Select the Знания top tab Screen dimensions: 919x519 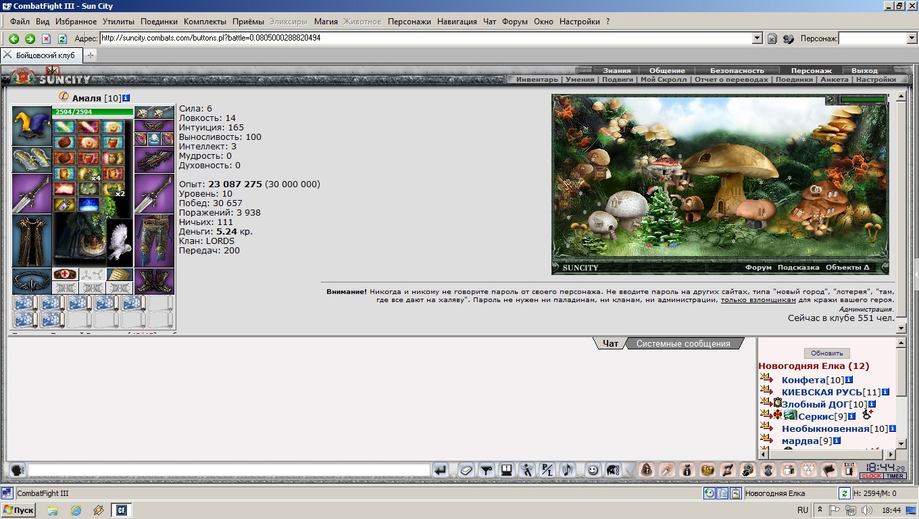tap(617, 70)
